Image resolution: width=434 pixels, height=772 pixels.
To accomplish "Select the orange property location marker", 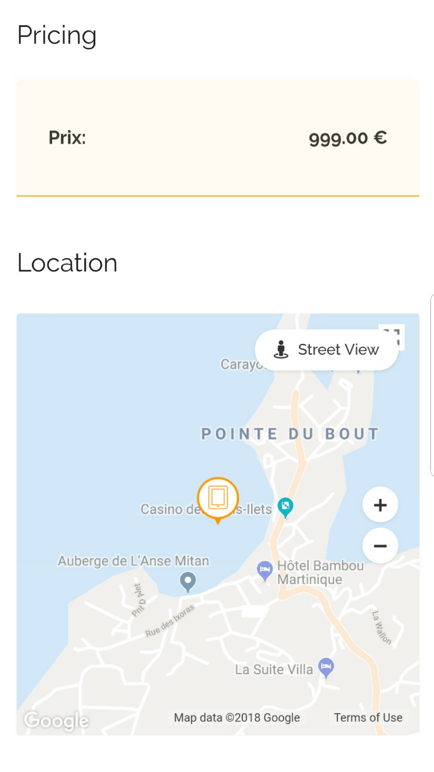I will click(218, 498).
